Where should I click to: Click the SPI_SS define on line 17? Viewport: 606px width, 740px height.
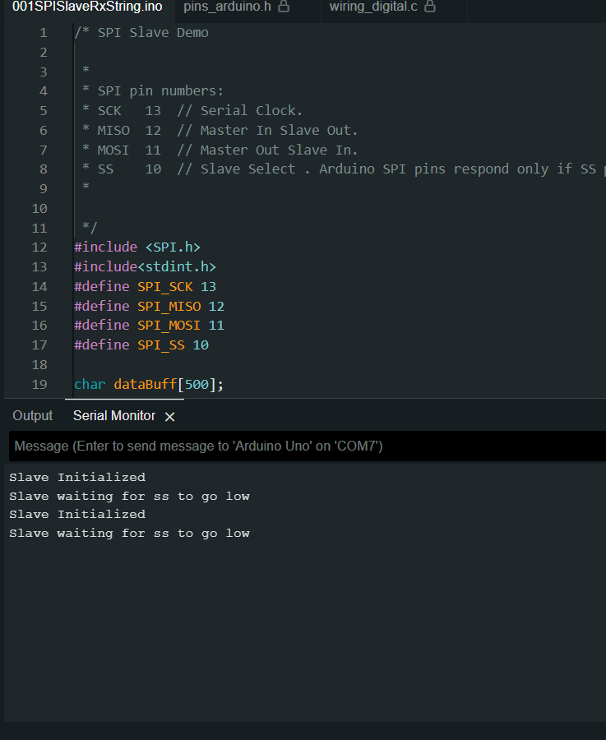160,345
